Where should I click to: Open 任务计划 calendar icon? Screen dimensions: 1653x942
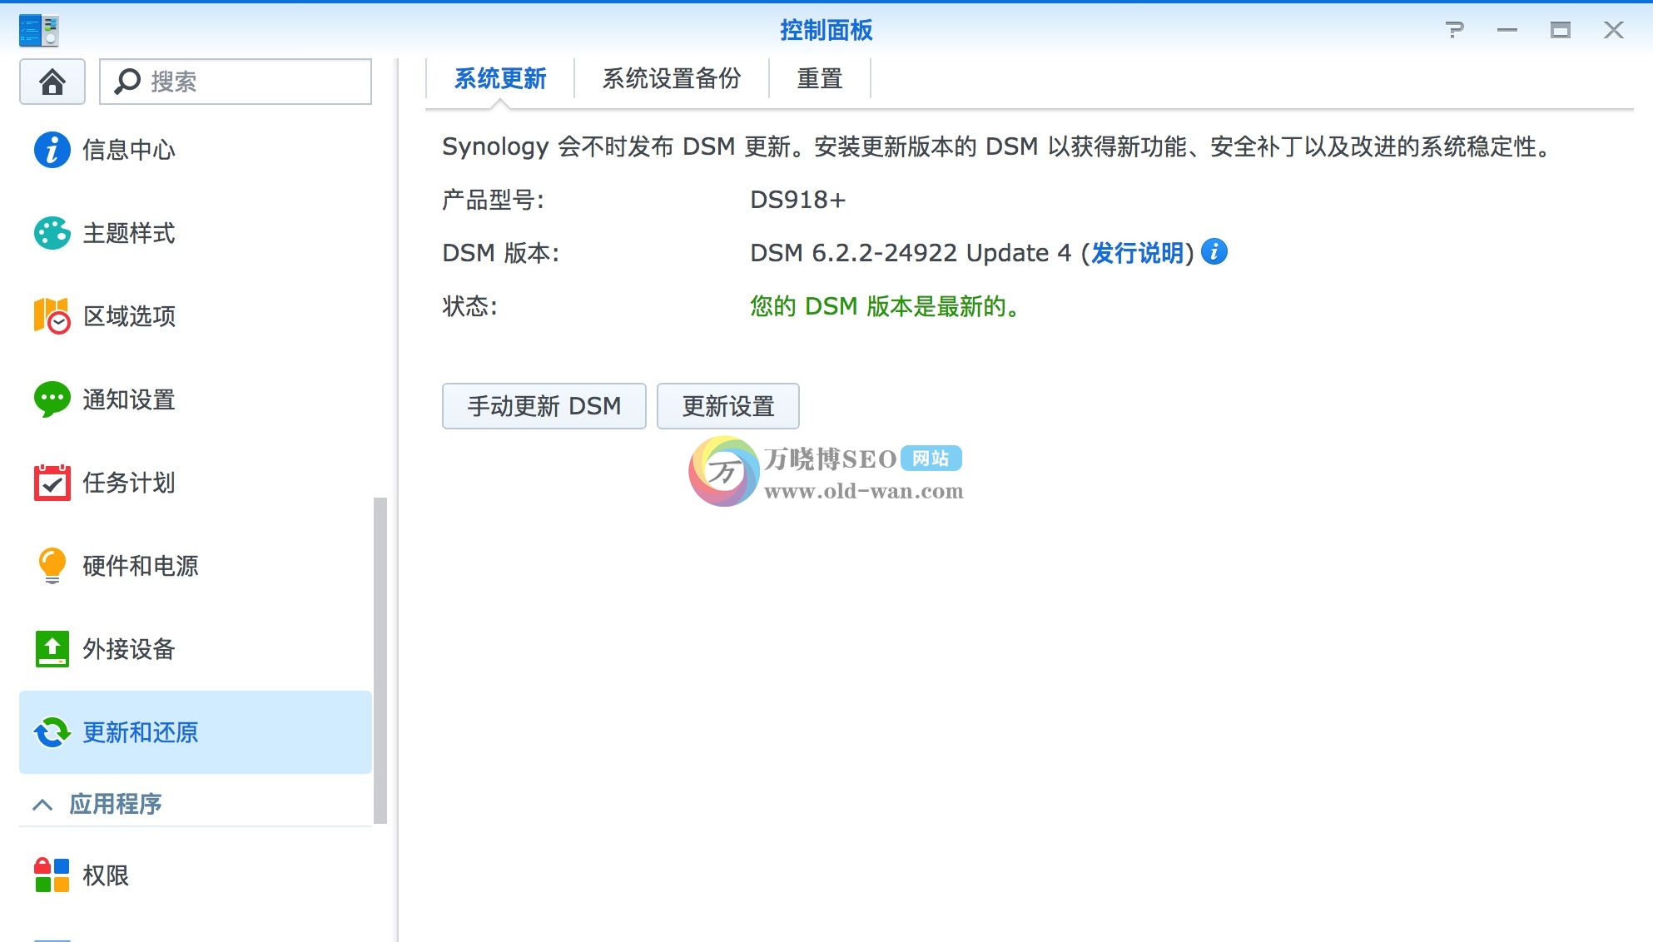(x=52, y=483)
